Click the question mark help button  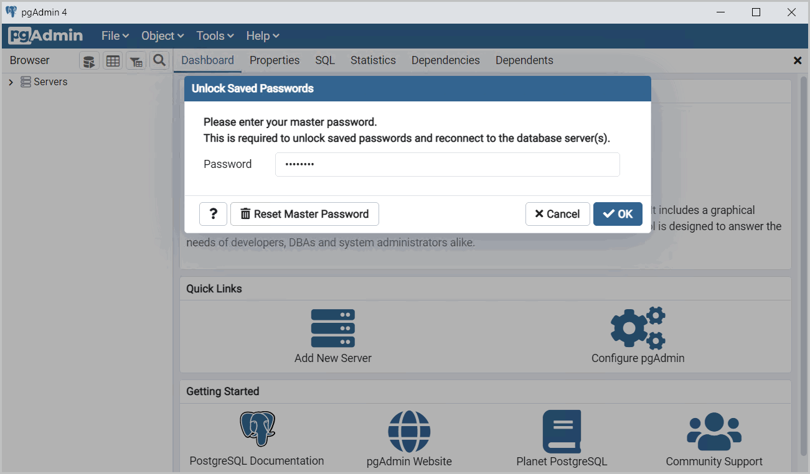click(x=213, y=214)
